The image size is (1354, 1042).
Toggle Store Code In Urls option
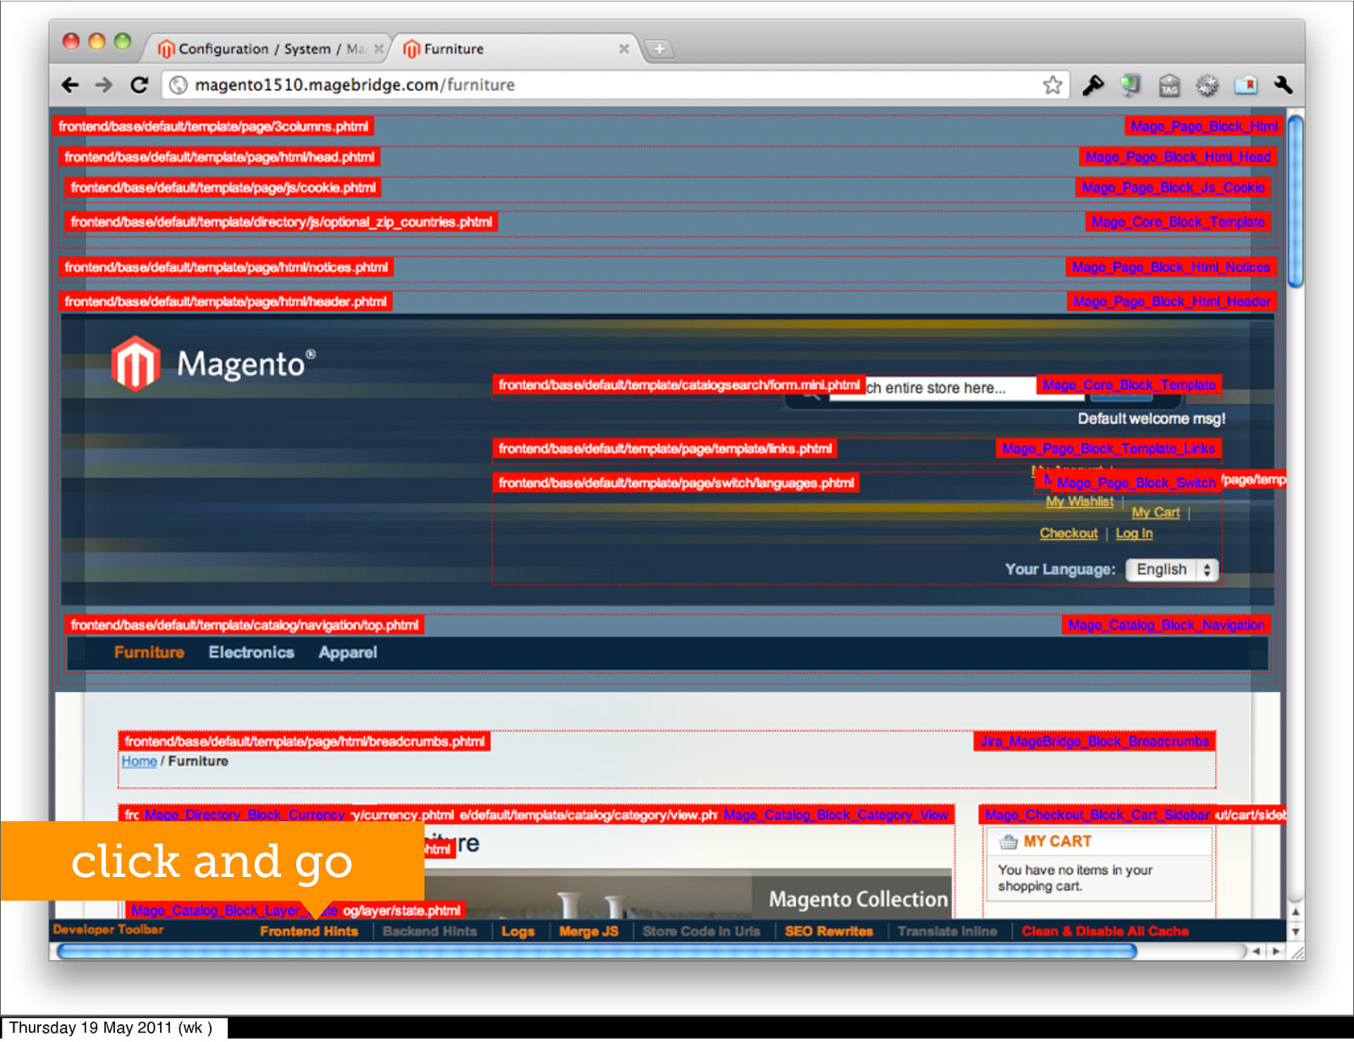(702, 931)
